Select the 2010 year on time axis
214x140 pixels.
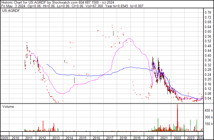15,138
